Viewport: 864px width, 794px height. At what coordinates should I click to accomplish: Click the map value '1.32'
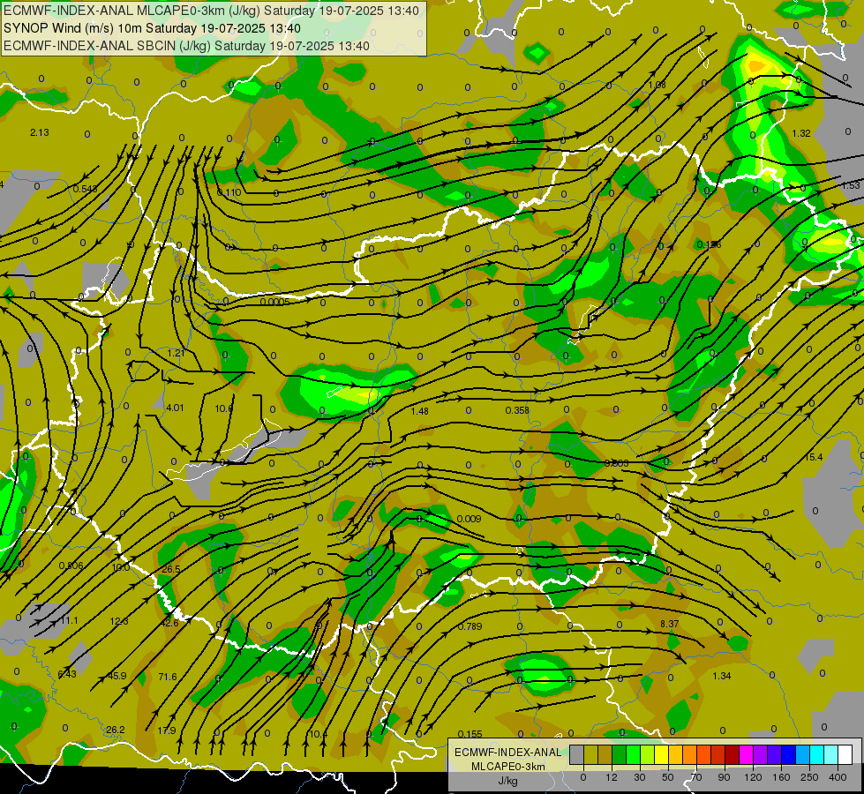pyautogui.click(x=801, y=133)
